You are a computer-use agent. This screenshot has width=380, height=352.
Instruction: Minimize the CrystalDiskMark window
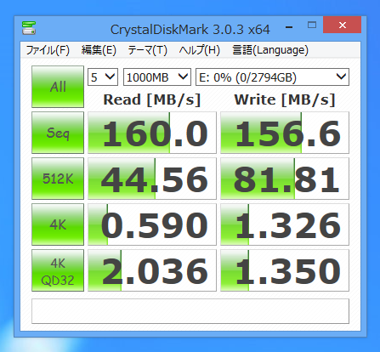(289, 27)
